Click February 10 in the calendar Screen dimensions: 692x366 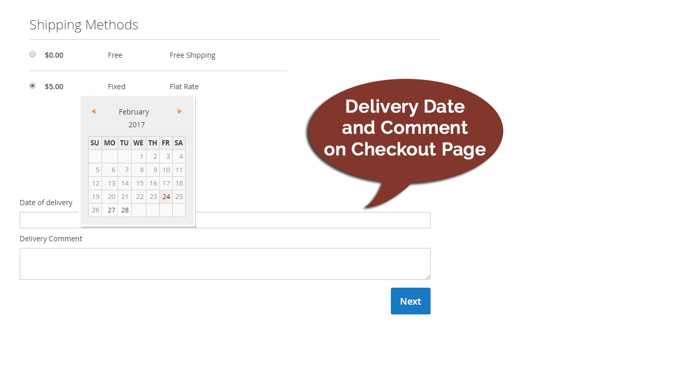coord(166,170)
